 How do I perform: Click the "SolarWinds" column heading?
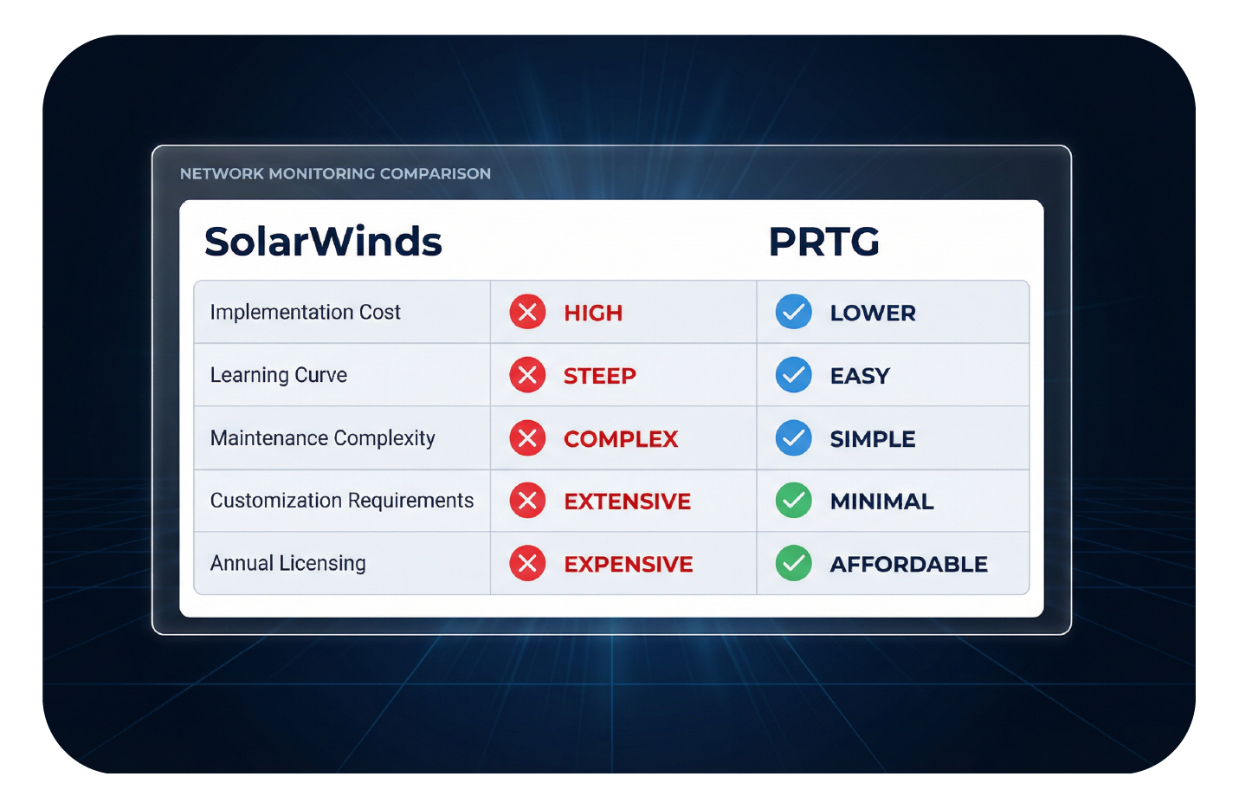click(x=323, y=242)
